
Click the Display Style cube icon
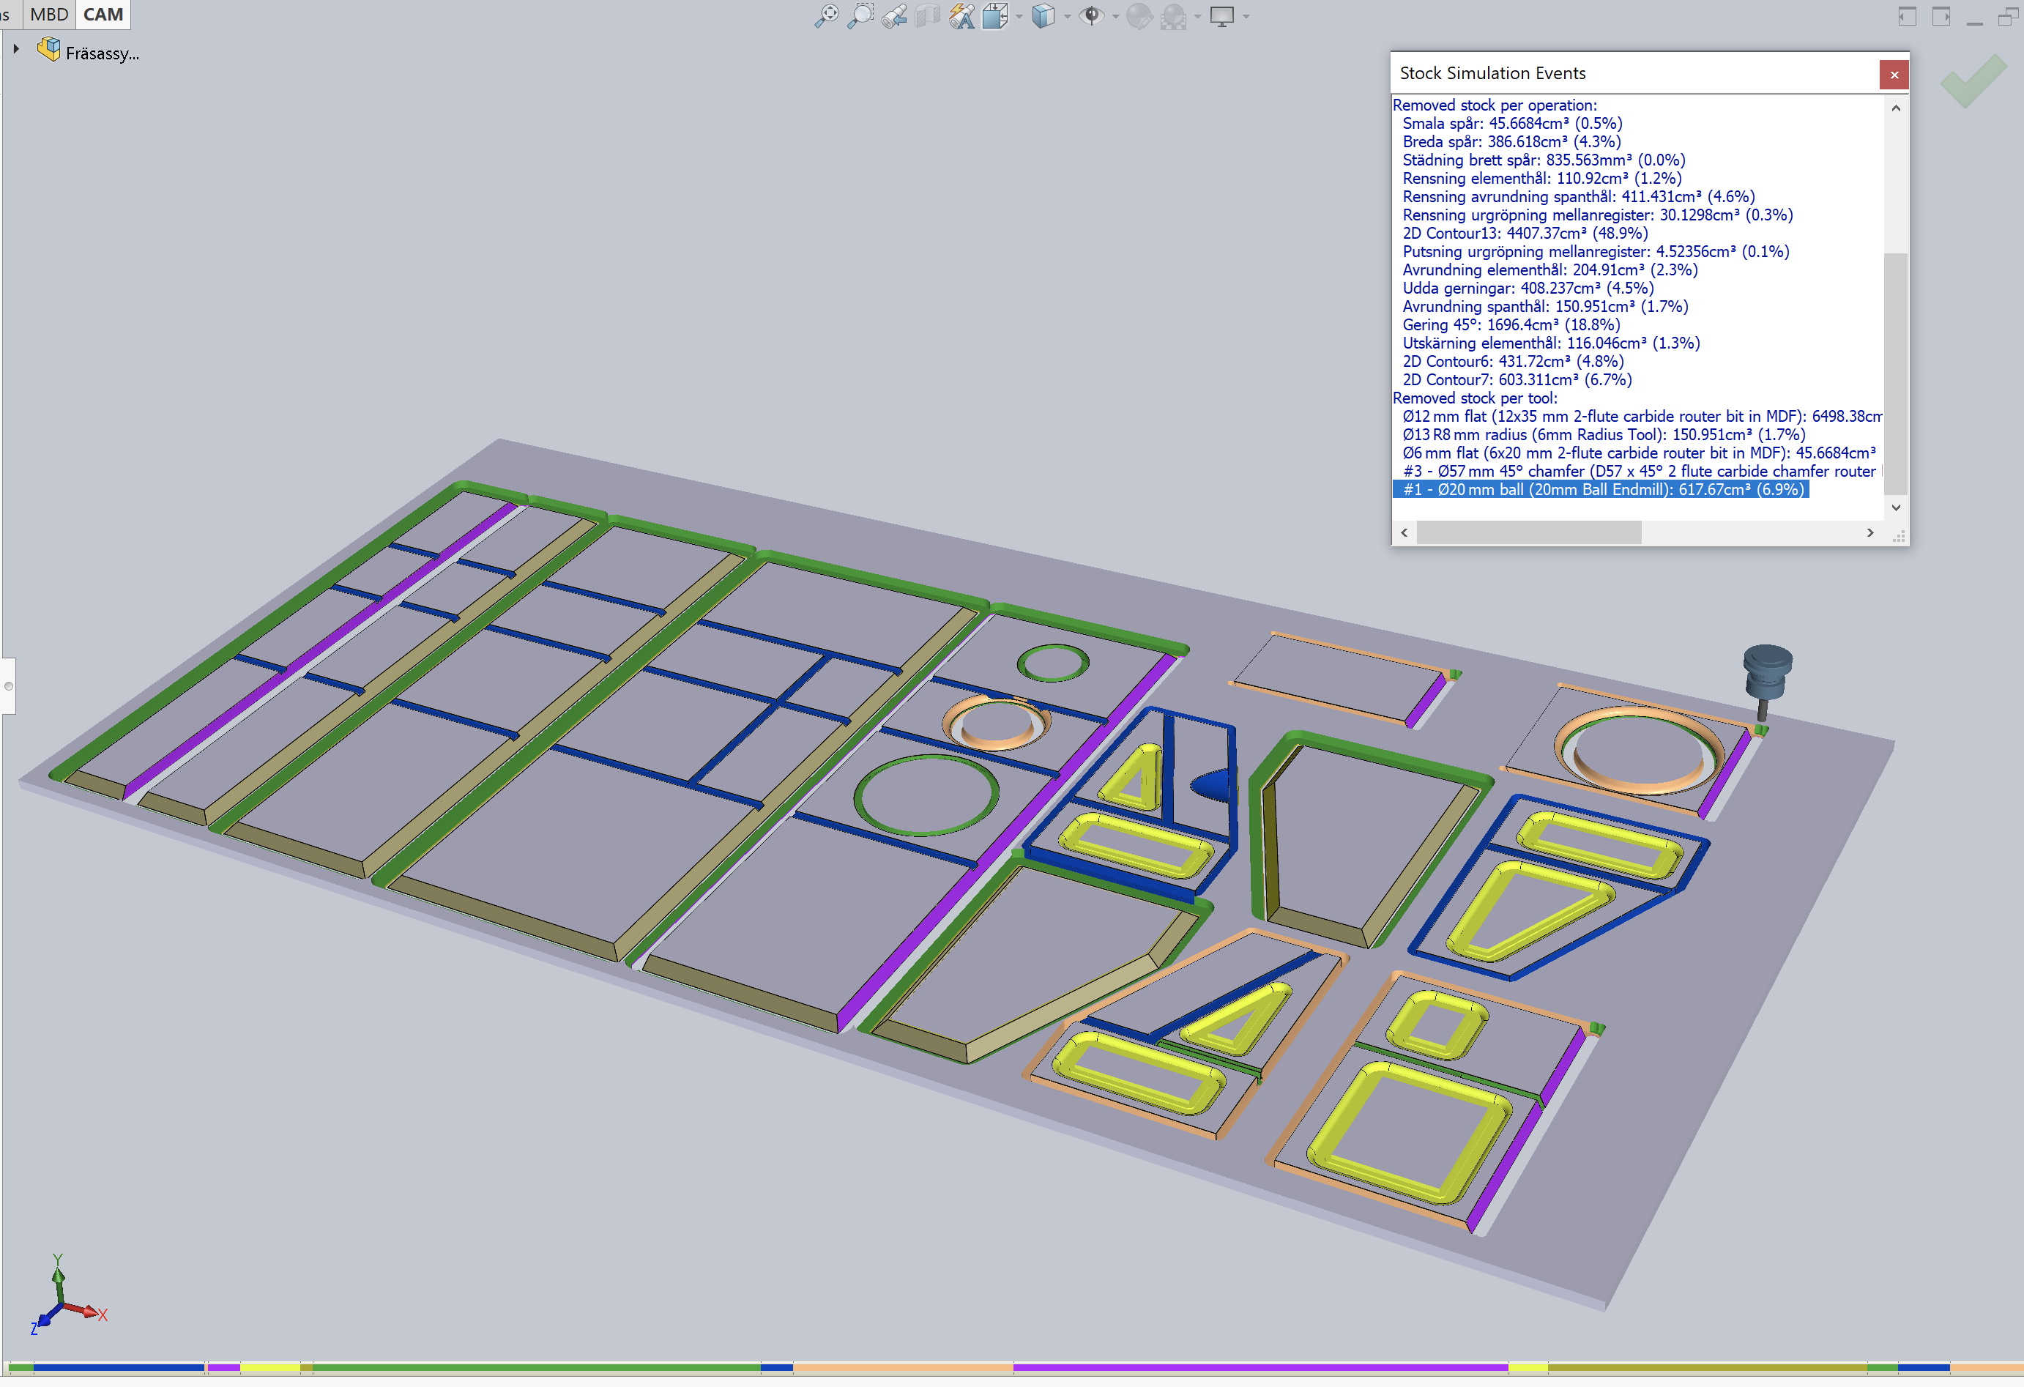[x=1043, y=15]
